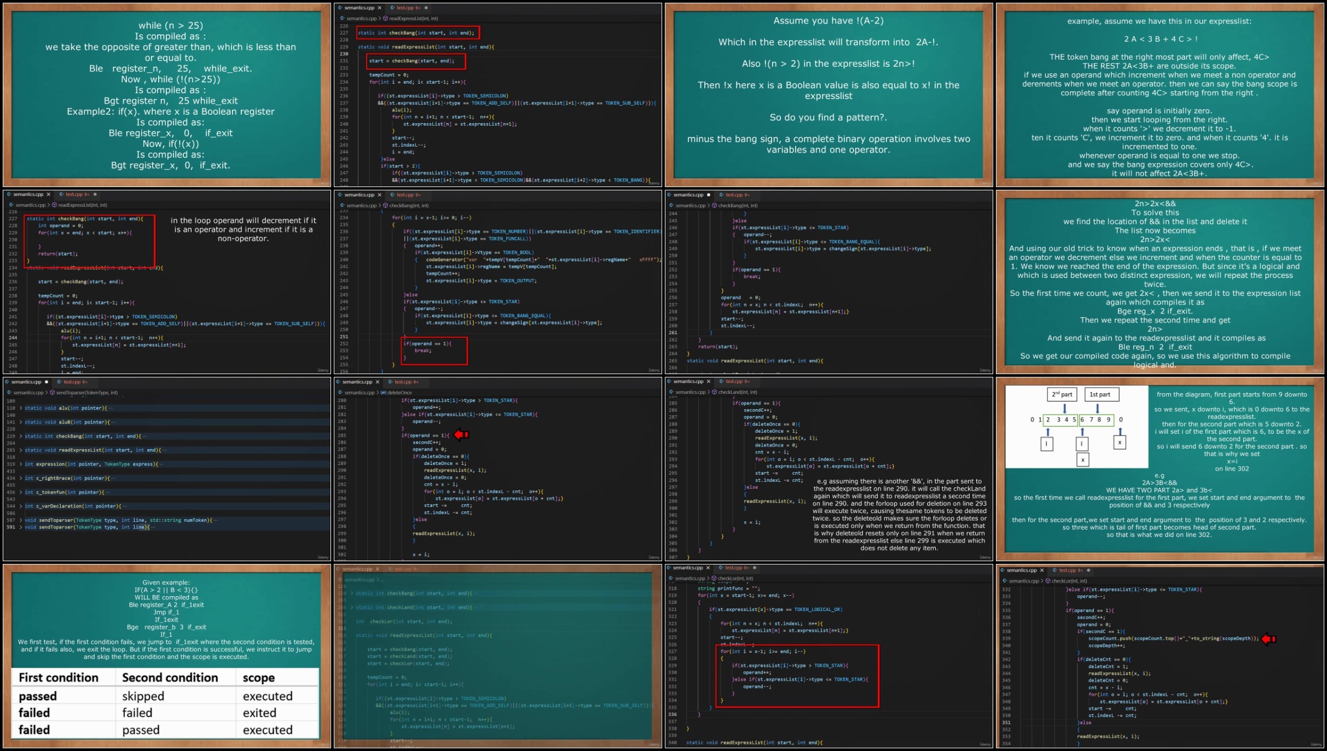
Task: Click the unsaved dot on the semantics.cpp tab in the folded-functions frame
Action: coord(47,382)
